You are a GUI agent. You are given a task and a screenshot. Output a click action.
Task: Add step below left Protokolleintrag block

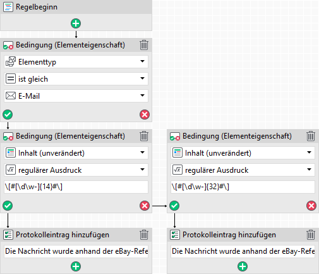tap(76, 266)
